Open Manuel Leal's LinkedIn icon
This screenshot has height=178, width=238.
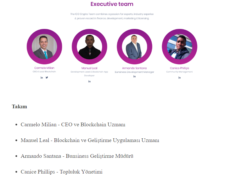[89, 82]
